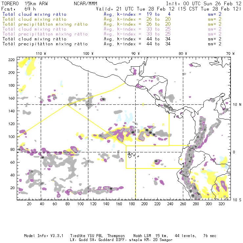Click the "110 W" longitude label
Viewport: 243px width, 243px height.
pyautogui.click(x=41, y=54)
